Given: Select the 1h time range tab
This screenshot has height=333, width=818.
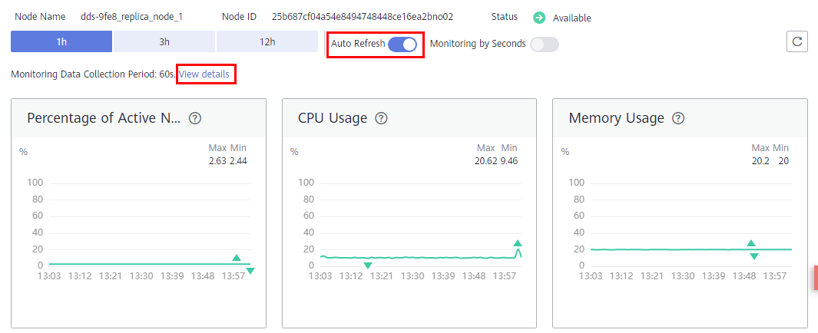Looking at the screenshot, I should point(61,41).
